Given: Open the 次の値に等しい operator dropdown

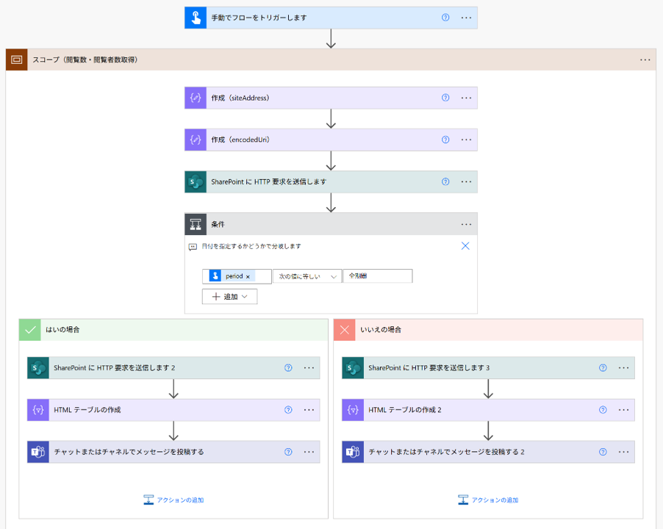Looking at the screenshot, I should pos(307,276).
